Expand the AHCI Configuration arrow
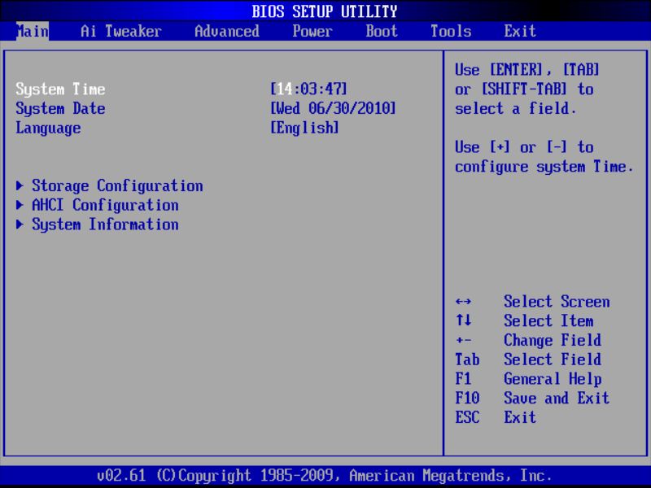Screen dimensions: 651x488 point(20,205)
